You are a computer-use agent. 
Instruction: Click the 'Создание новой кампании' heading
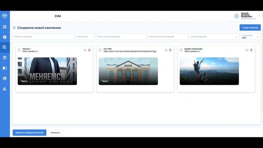coord(39,28)
